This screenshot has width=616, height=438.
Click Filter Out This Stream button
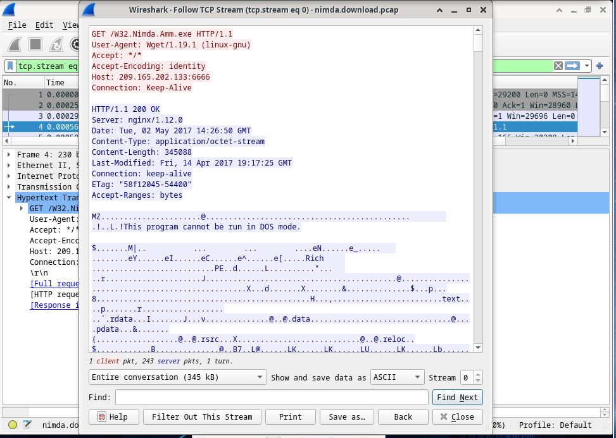(202, 417)
